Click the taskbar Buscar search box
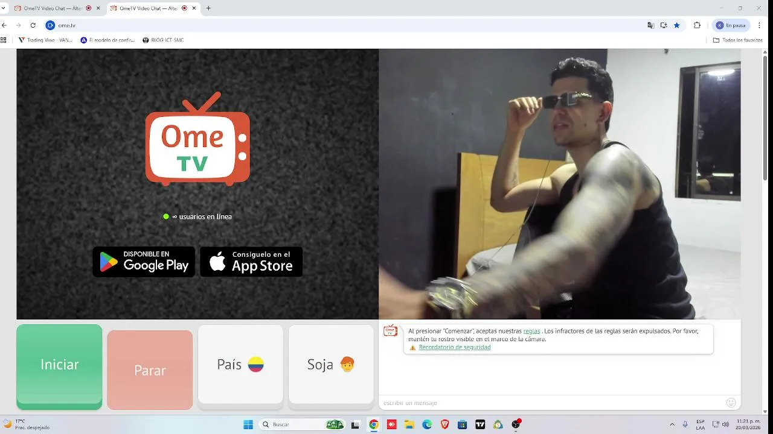The image size is (773, 434). pos(303,424)
